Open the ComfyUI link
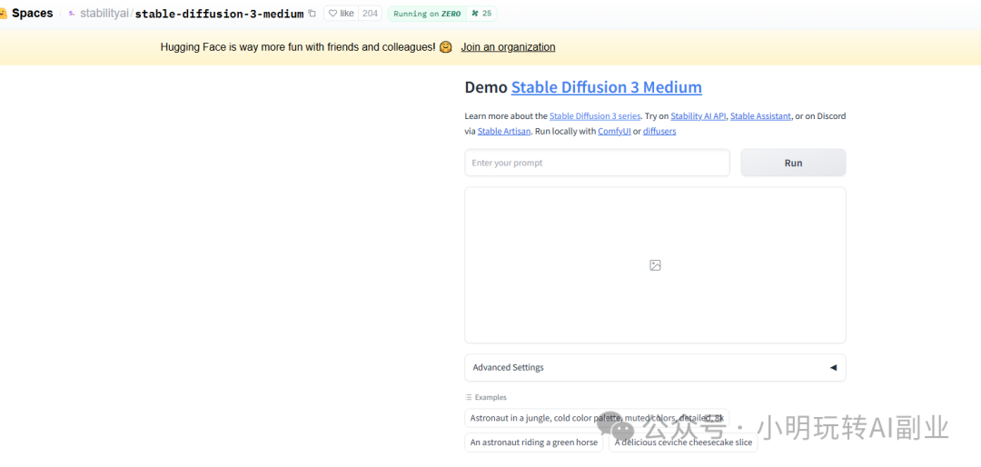Viewport: 981px width, 467px height. click(x=614, y=132)
